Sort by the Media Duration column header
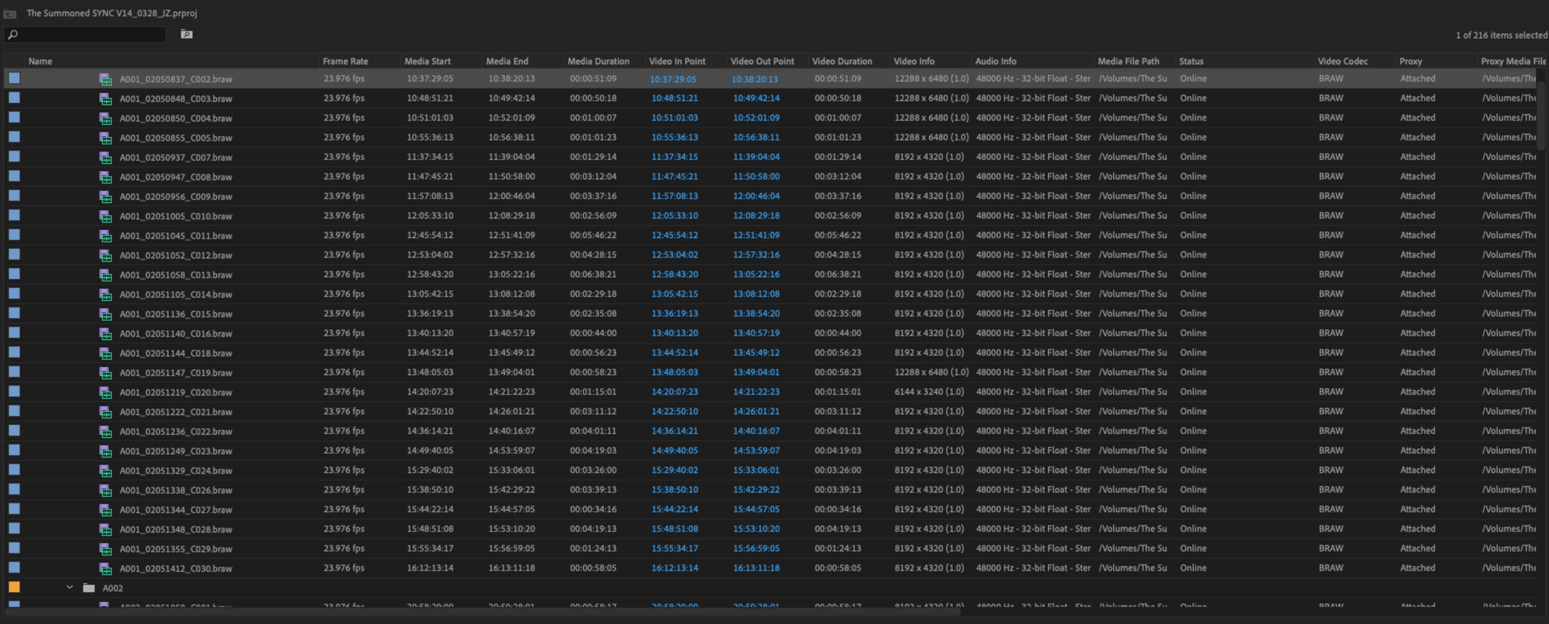 pos(598,61)
